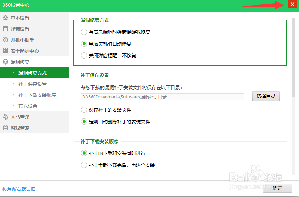The height and width of the screenshot is (197, 299).
Task: Click 恢复所有默认值 link
Action: 19,189
